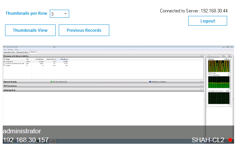The width and height of the screenshot is (238, 148).
Task: Expand the Network Activity section chevron
Action: coord(201,82)
